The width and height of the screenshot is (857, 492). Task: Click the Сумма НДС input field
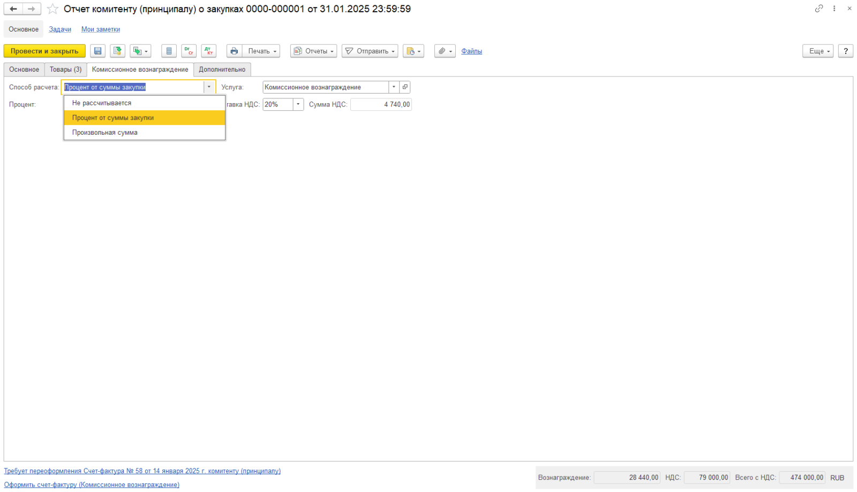[x=381, y=105]
